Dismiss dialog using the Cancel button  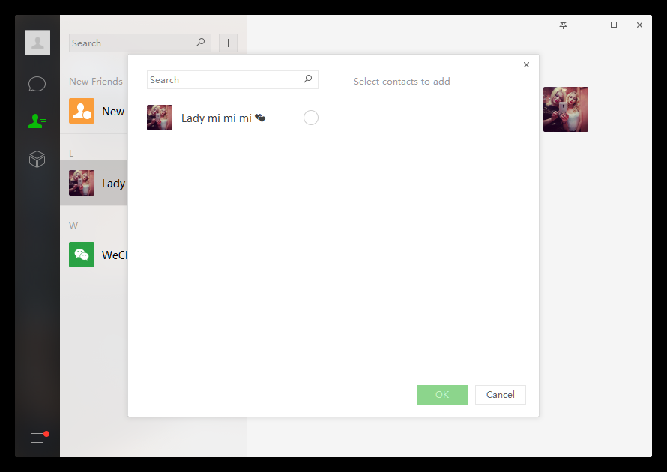(x=501, y=395)
